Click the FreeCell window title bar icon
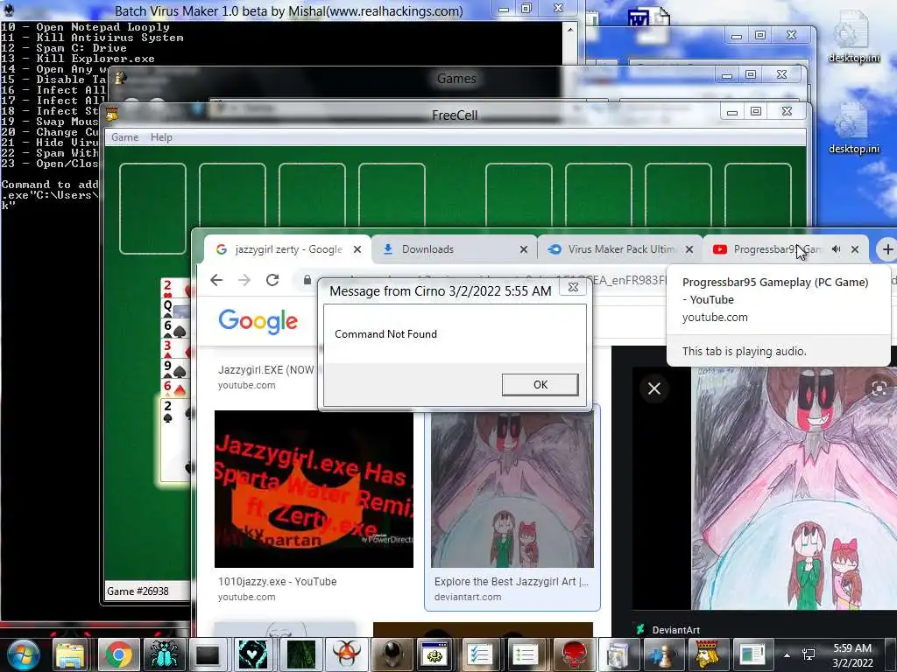The image size is (897, 672). click(x=112, y=115)
